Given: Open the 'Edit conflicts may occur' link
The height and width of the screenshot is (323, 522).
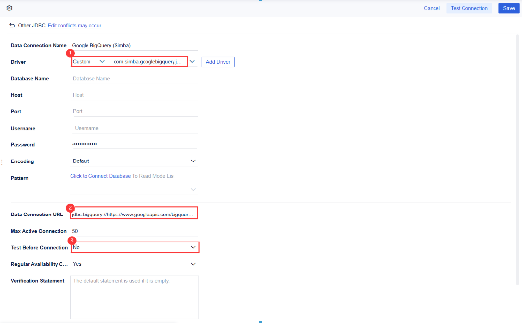Looking at the screenshot, I should [x=74, y=25].
